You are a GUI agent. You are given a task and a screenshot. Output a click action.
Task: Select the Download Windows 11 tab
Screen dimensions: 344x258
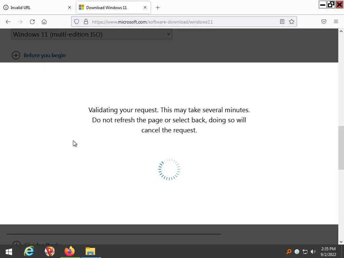pos(113,7)
